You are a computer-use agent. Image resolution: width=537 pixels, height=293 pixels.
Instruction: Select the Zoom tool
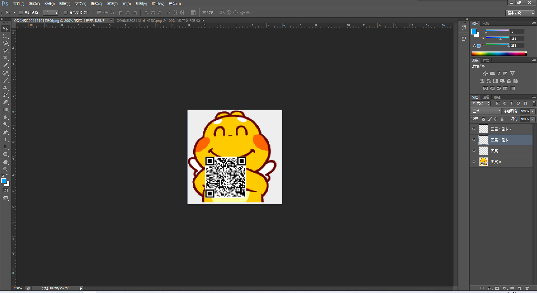(x=5, y=169)
